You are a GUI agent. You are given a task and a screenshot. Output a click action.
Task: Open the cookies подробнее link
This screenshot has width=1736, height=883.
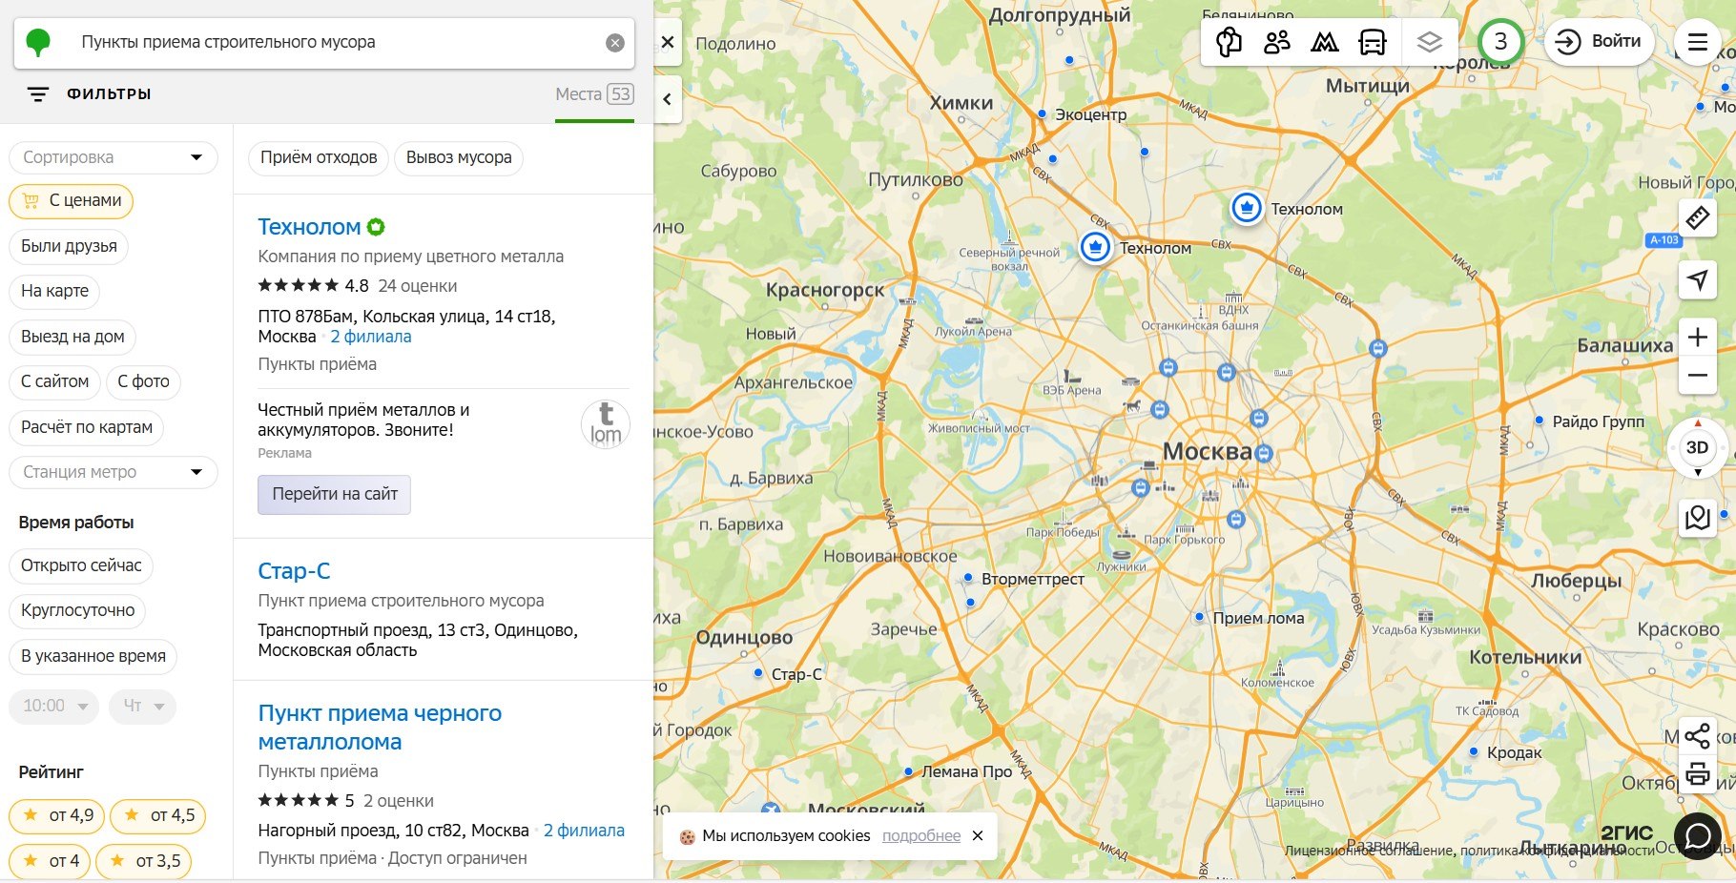click(x=921, y=836)
